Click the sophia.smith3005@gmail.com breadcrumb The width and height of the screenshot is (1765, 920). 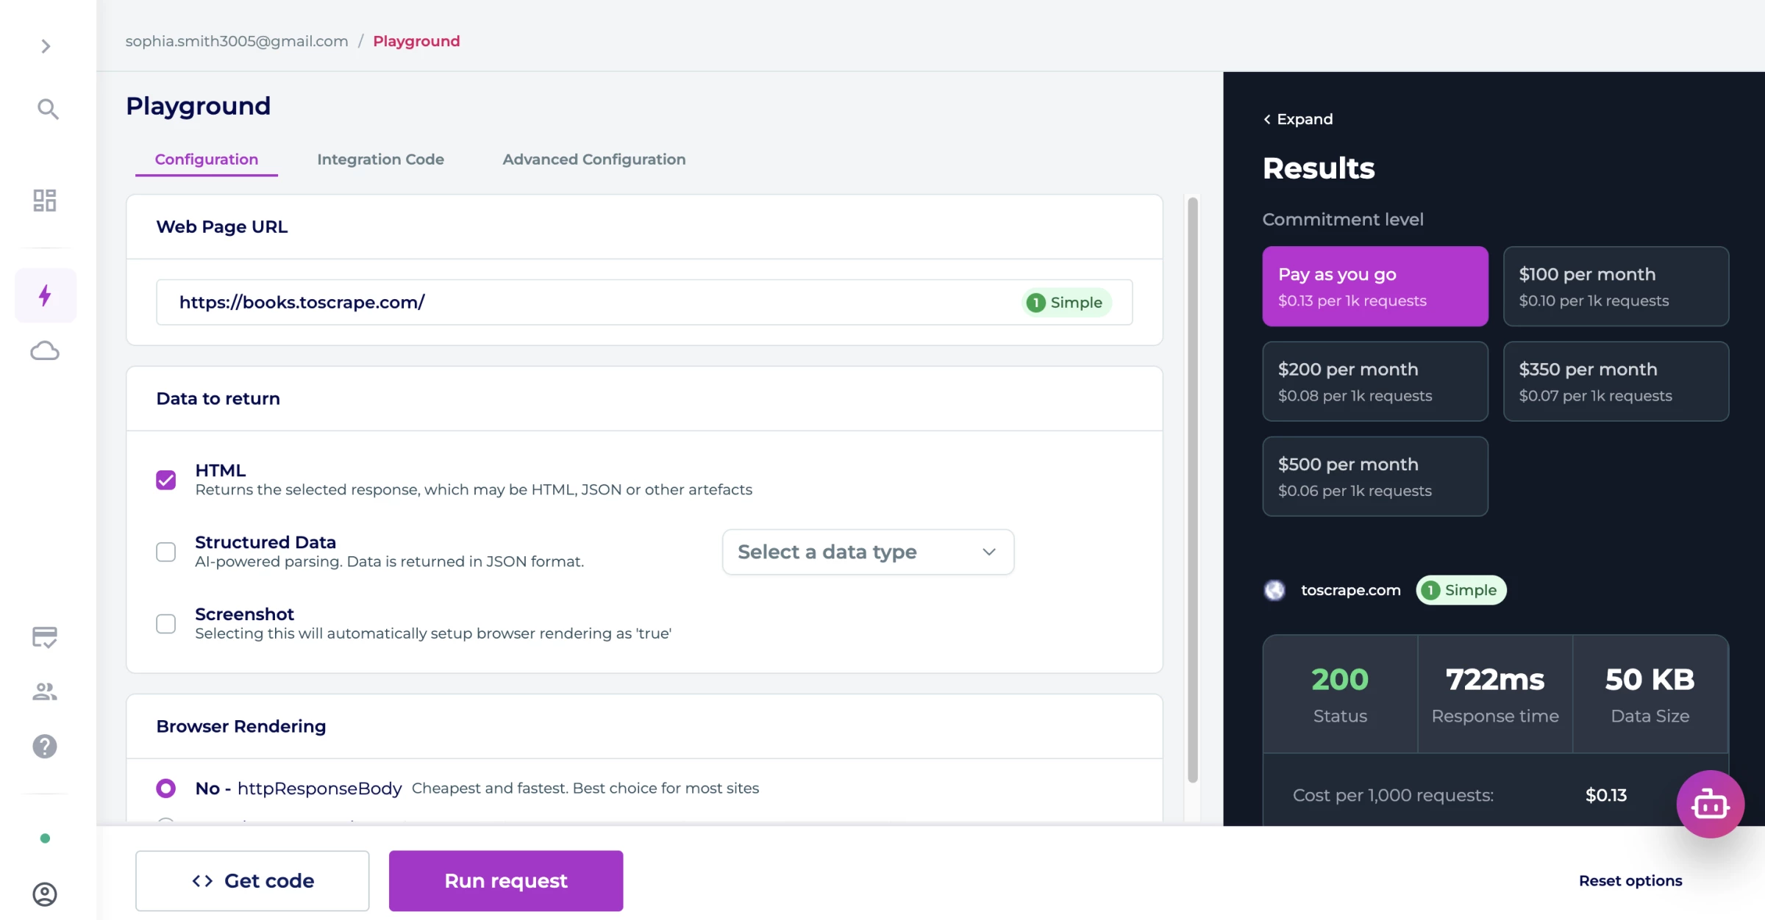click(x=237, y=41)
